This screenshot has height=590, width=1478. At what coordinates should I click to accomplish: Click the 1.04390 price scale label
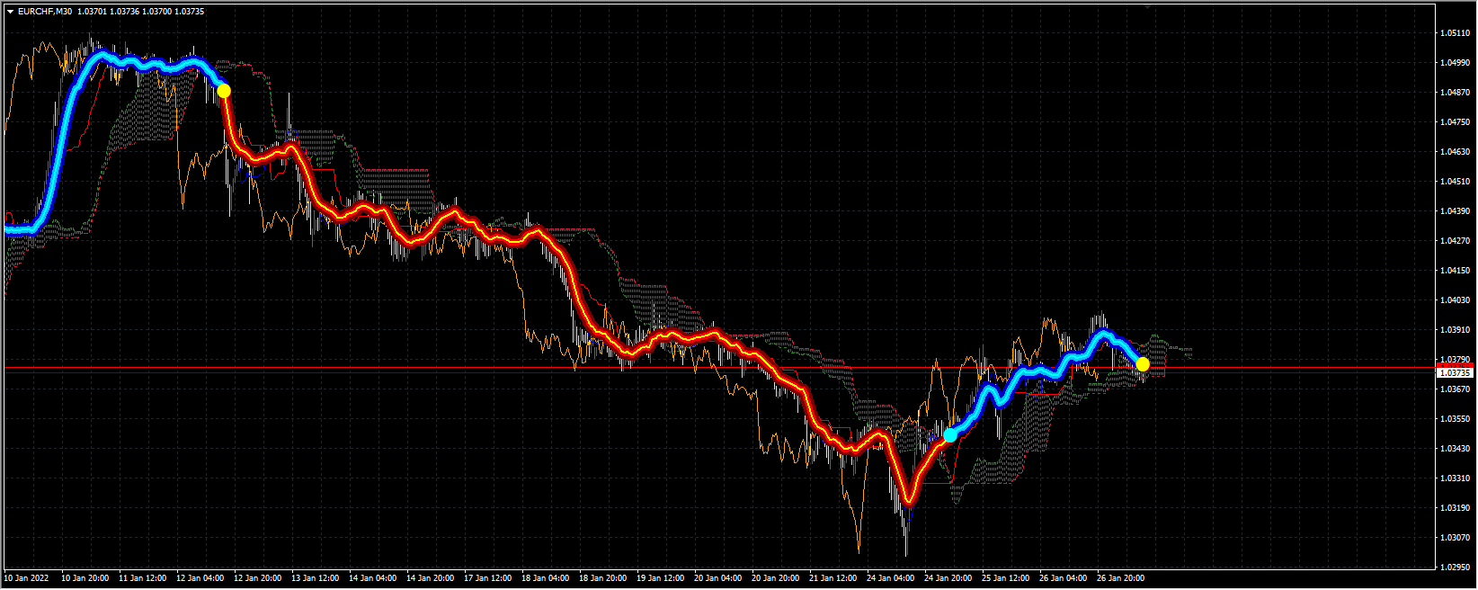[x=1455, y=211]
